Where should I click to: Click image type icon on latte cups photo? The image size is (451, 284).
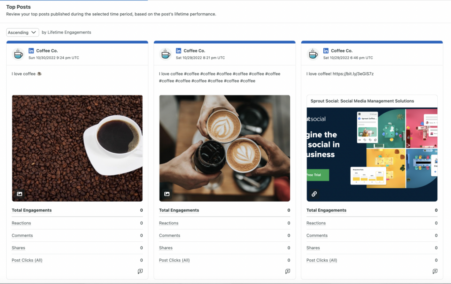point(167,194)
